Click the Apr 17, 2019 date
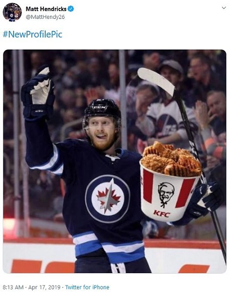Image resolution: width=230 pixels, height=292 pixels. [x=44, y=287]
